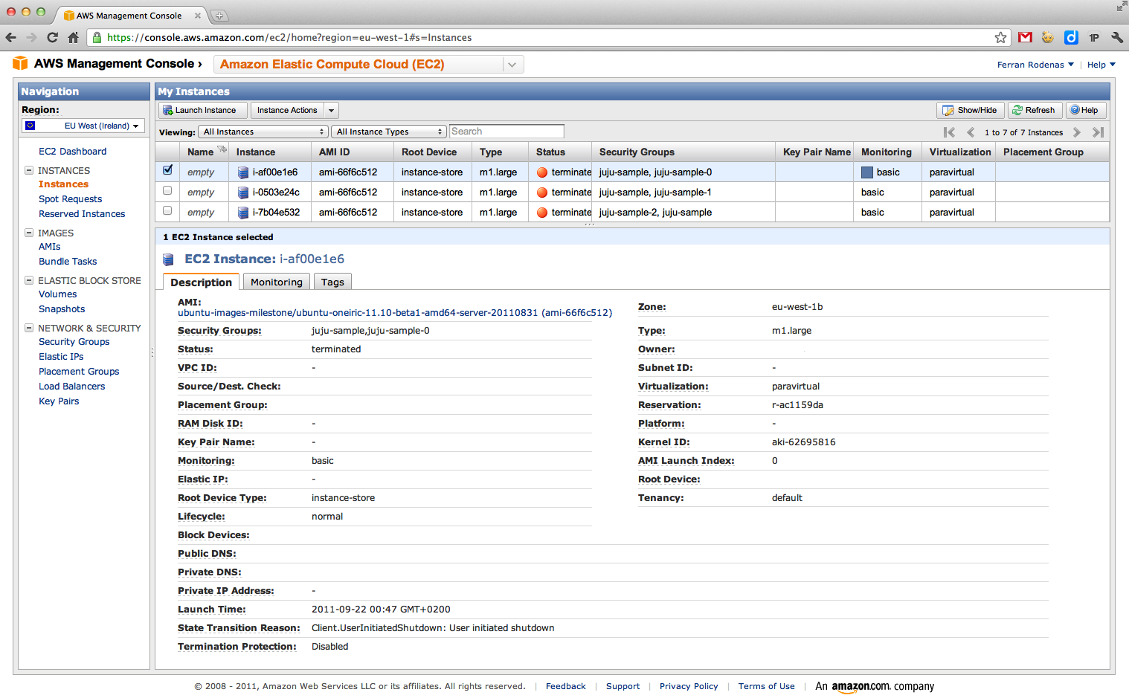The width and height of the screenshot is (1129, 698).
Task: Go to AMIs page
Action: pos(49,246)
